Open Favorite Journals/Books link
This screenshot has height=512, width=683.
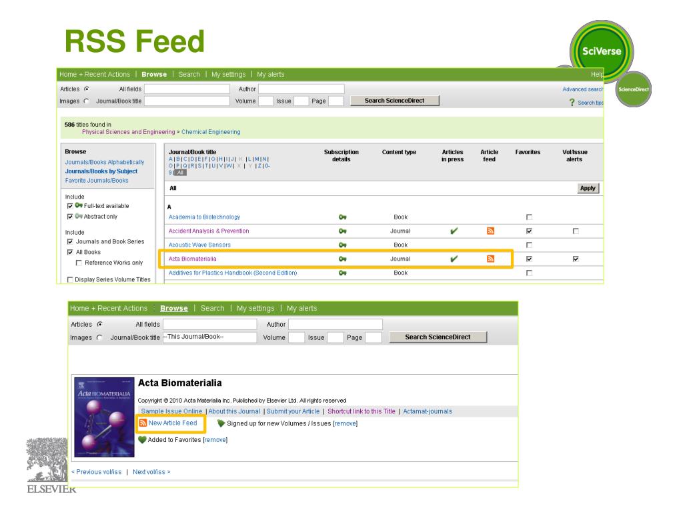(97, 180)
